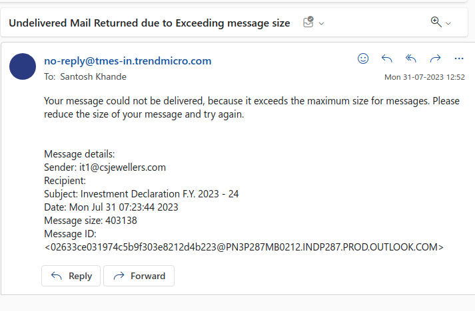Click the it1@csjewellers.com sender address
The image size is (475, 311).
tap(123, 167)
